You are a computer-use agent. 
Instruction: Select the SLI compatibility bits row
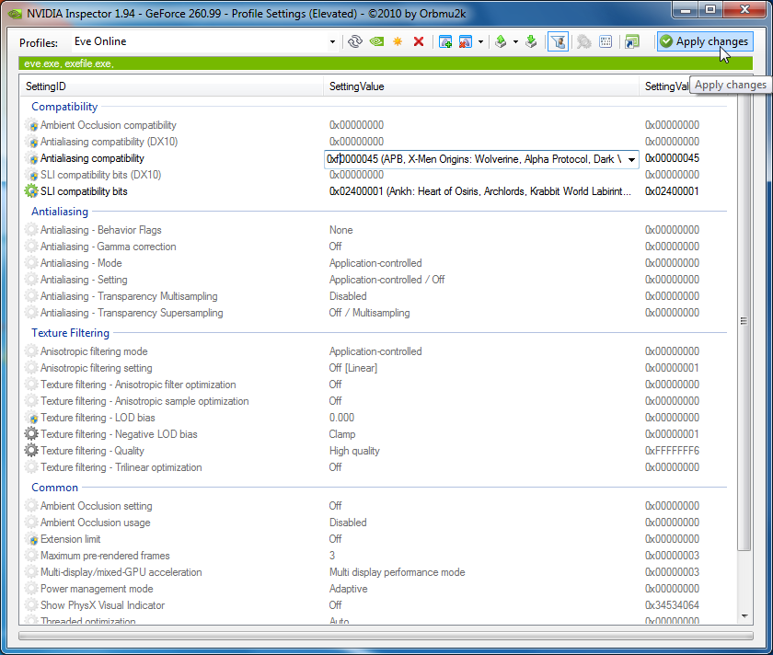tap(84, 191)
